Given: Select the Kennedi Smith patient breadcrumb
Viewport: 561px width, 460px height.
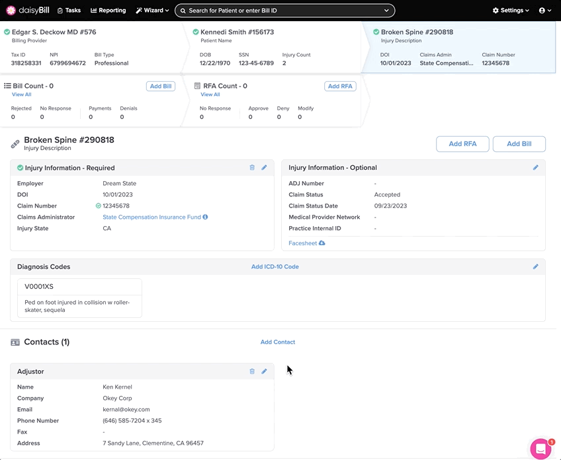Looking at the screenshot, I should 236,32.
